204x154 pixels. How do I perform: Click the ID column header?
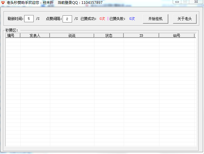click(141, 35)
